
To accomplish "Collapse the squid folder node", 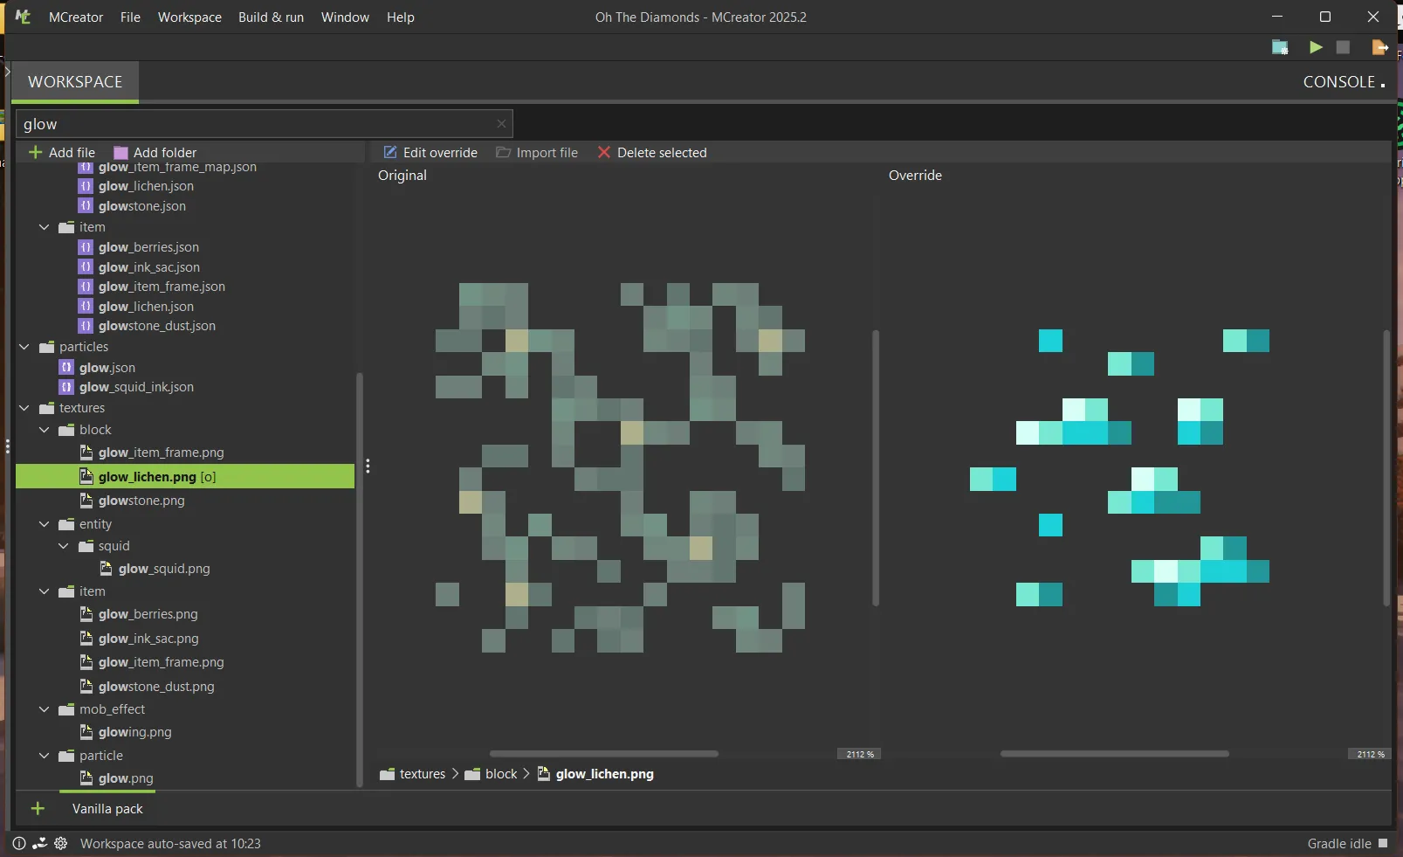I will pos(64,546).
